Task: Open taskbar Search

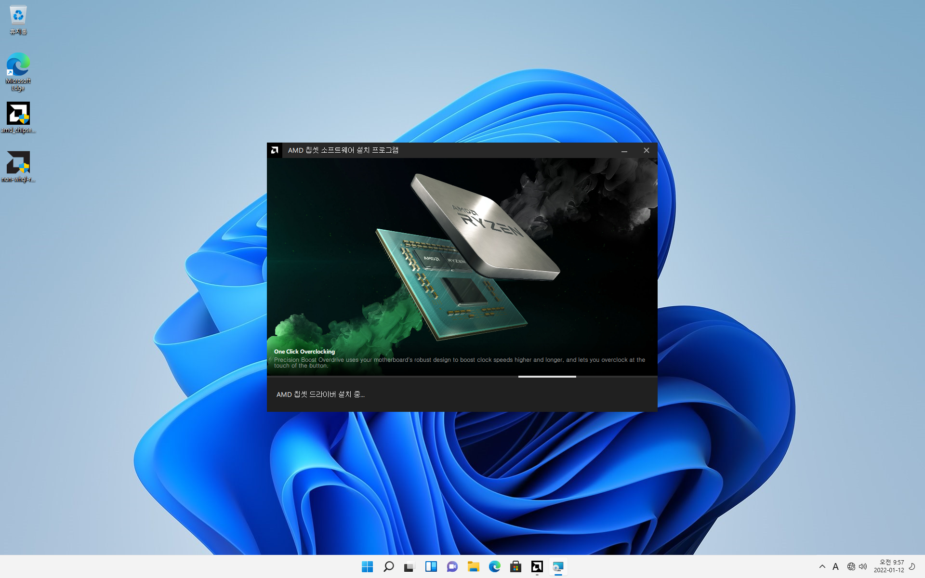Action: point(388,566)
